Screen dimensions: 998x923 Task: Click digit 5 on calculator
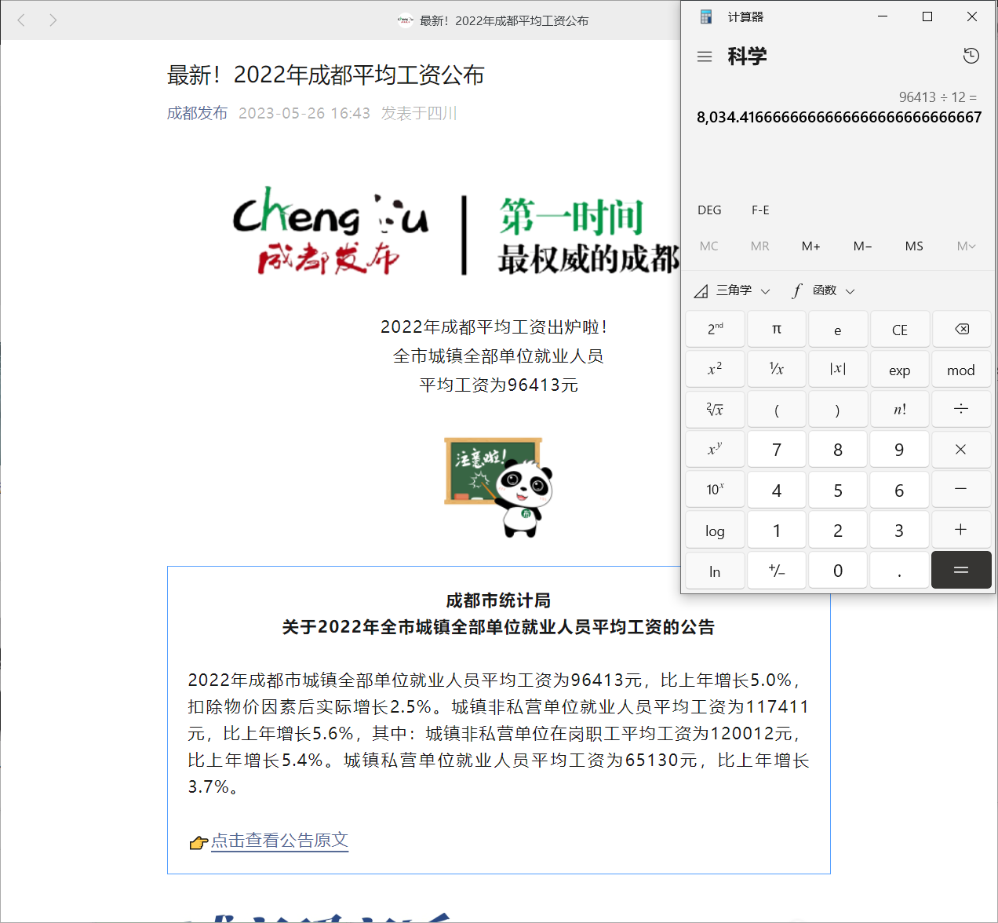[x=838, y=490]
